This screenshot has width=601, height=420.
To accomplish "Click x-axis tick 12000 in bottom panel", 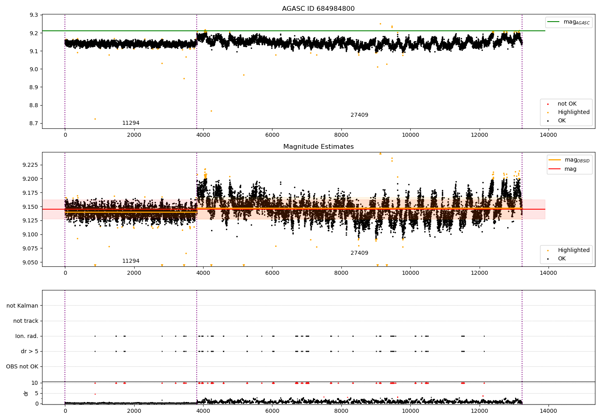I will [480, 411].
